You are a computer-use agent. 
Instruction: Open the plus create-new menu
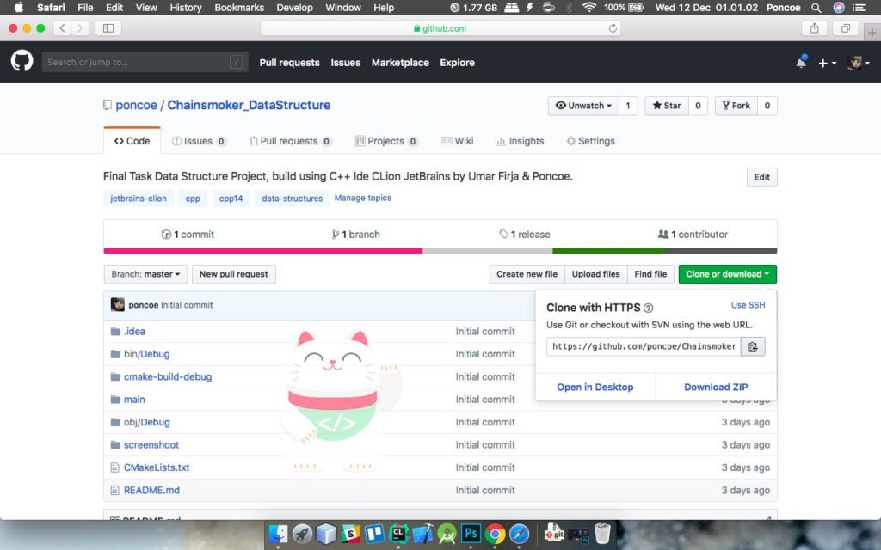pos(827,63)
